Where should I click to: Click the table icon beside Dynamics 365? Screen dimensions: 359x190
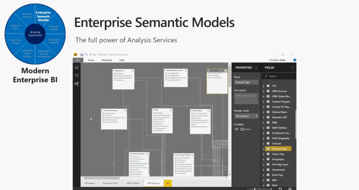pos(268,117)
